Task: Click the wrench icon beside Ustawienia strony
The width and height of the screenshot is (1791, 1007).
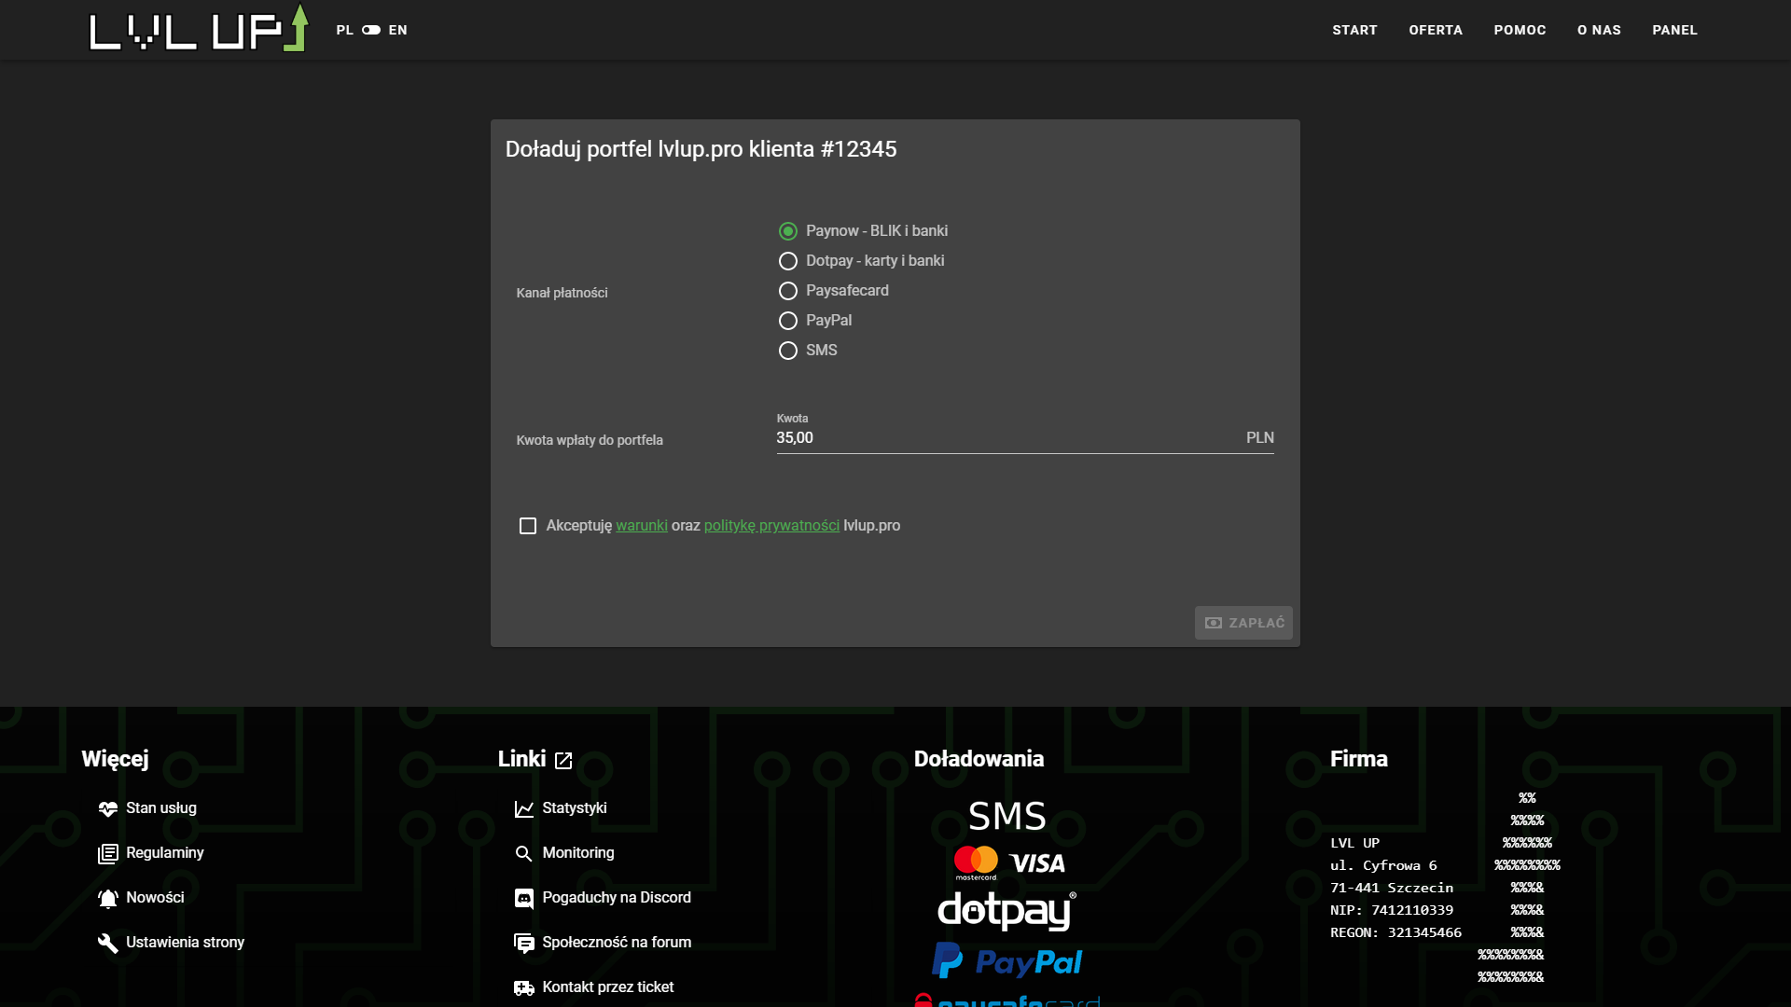Action: pyautogui.click(x=108, y=943)
